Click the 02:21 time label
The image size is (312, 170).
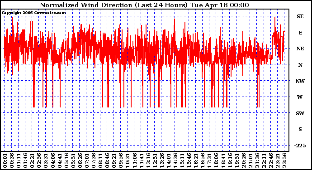coord(32,160)
